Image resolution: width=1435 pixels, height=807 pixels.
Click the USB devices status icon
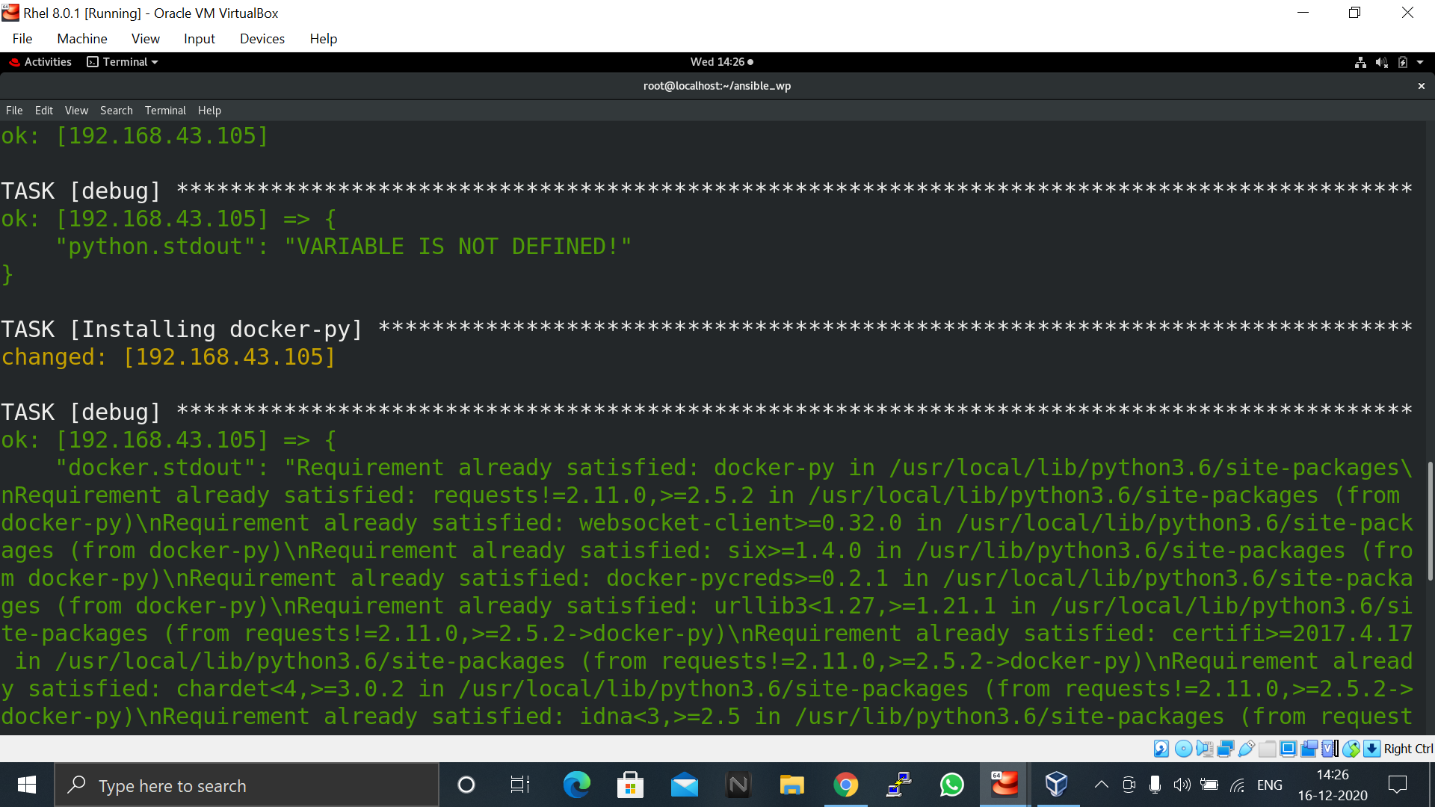tap(1247, 749)
